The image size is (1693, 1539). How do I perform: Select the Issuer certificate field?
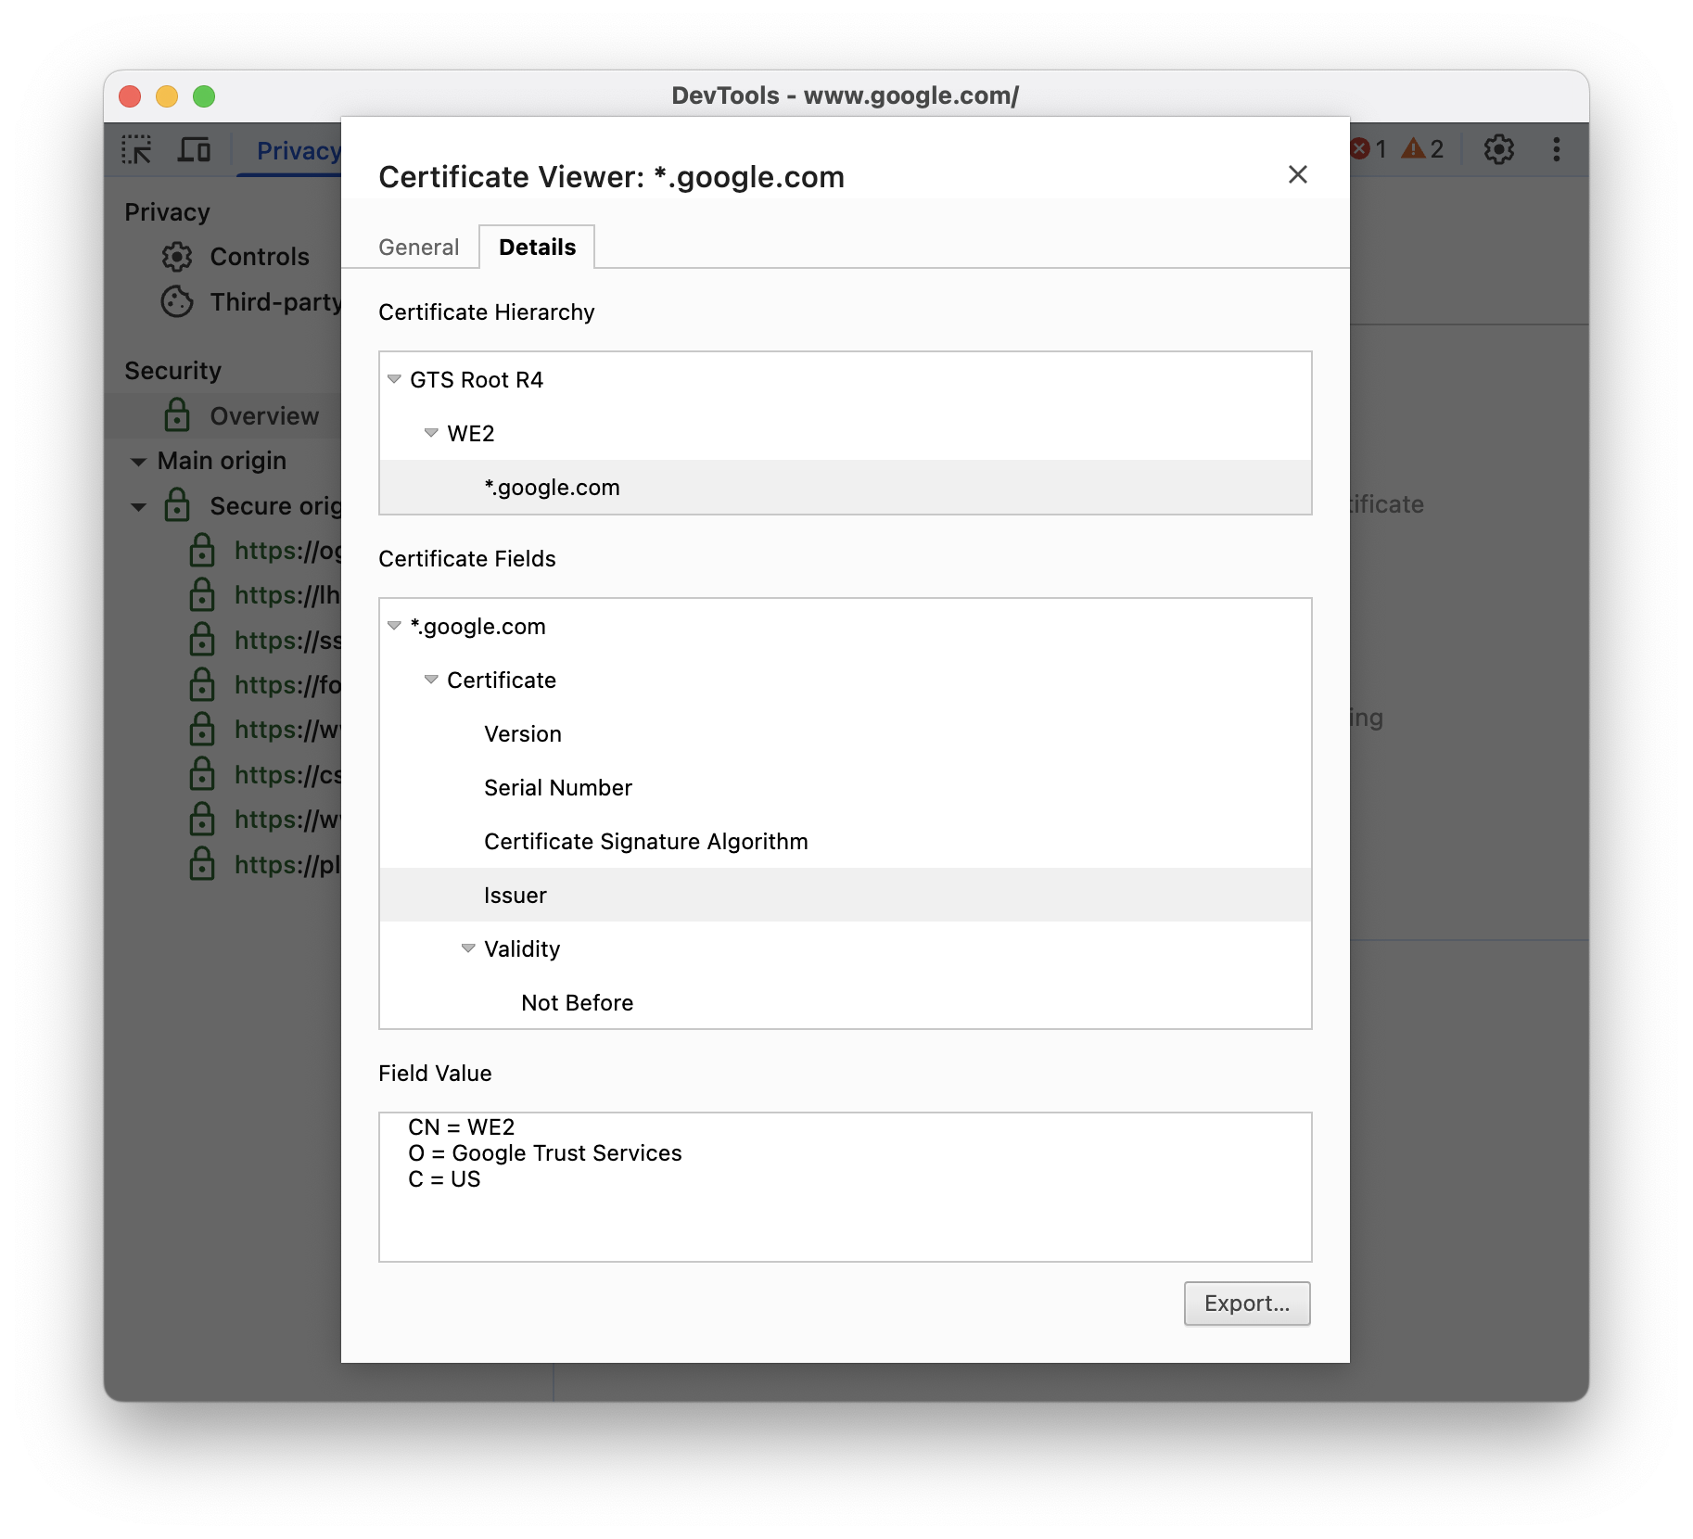point(516,895)
